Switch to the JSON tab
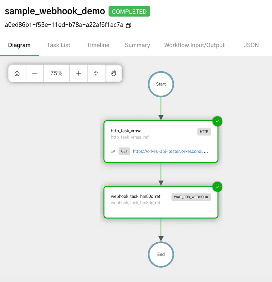The width and height of the screenshot is (272, 282). click(x=251, y=45)
